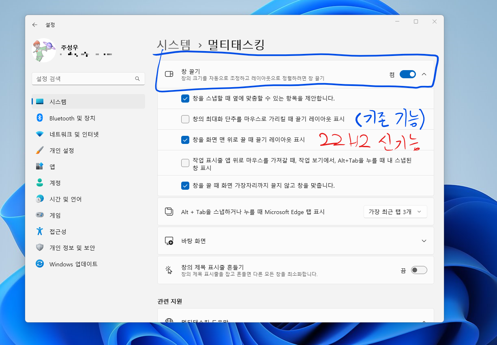Click in the 설정 검색 search box
497x345 pixels.
(x=88, y=79)
